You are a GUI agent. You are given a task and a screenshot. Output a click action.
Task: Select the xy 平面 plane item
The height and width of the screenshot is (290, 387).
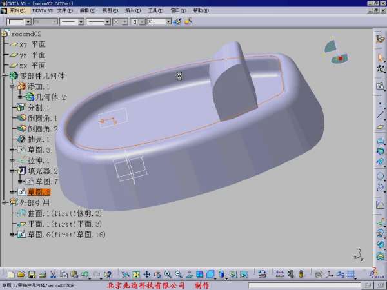(32, 44)
